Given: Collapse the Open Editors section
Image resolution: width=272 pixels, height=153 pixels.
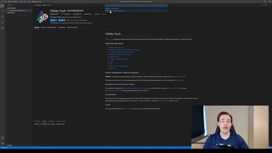Looking at the screenshot, I should click(11, 8).
